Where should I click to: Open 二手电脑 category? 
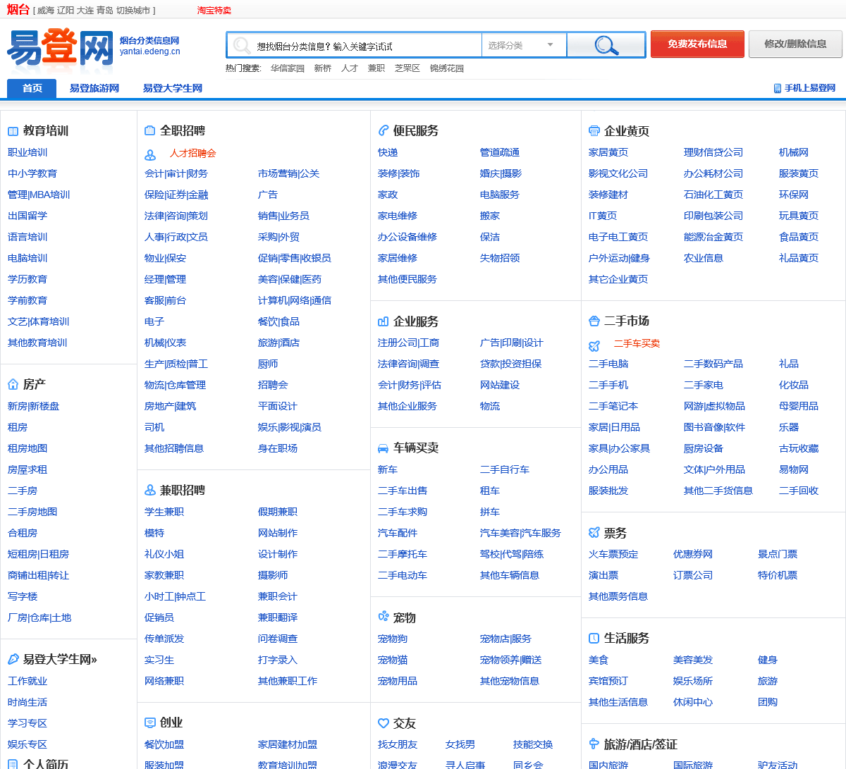[608, 364]
